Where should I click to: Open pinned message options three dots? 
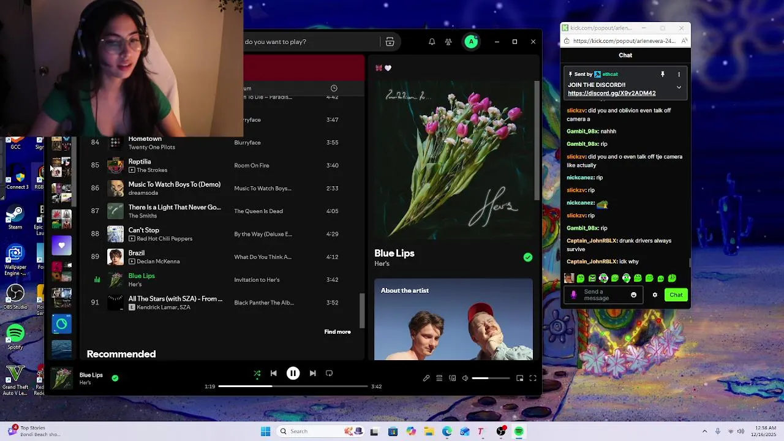tap(679, 74)
